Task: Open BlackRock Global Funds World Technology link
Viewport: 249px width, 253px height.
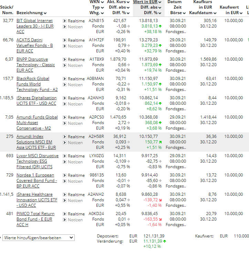Action: click(37, 84)
